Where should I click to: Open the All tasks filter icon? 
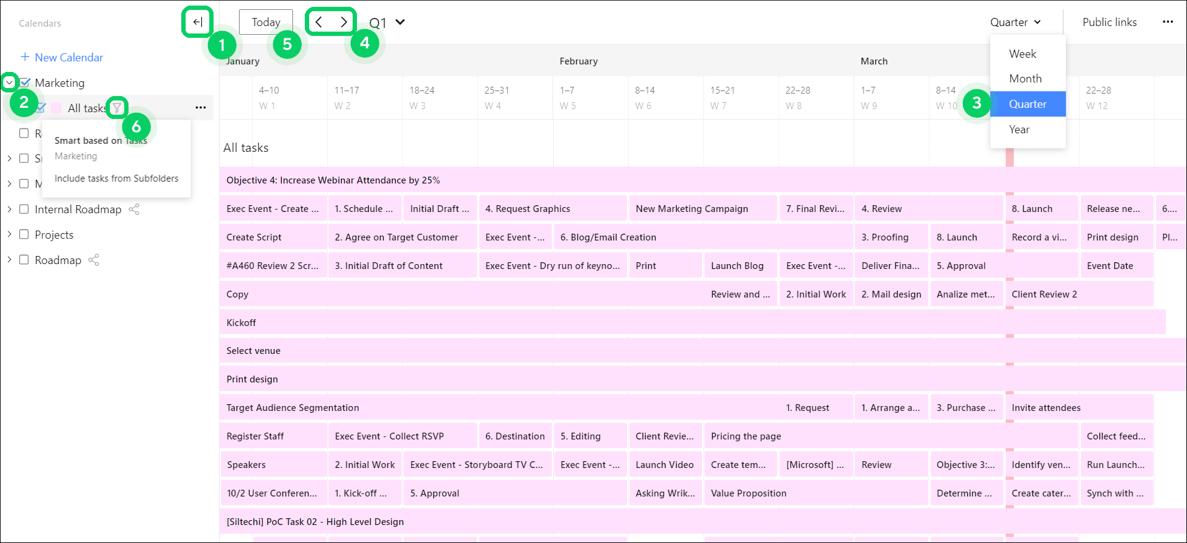tap(117, 108)
